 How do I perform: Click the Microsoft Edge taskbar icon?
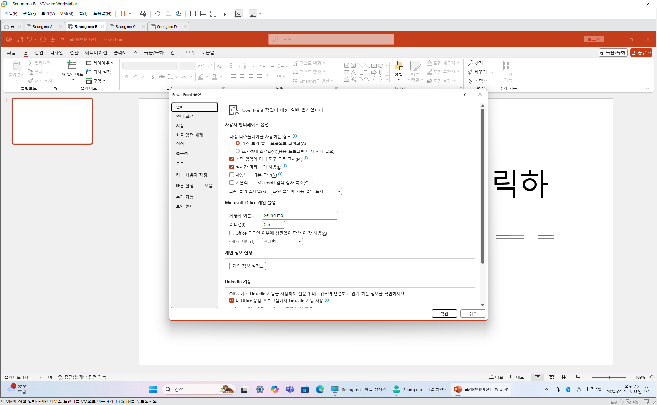click(320, 389)
